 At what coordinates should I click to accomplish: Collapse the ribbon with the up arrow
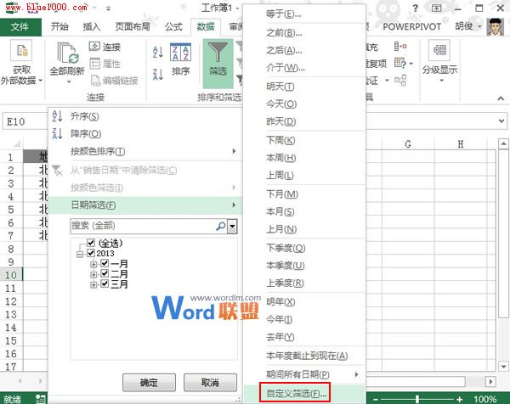pyautogui.click(x=501, y=98)
